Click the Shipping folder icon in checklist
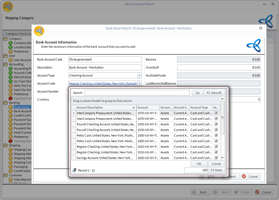279x200 pixels. click(6, 145)
